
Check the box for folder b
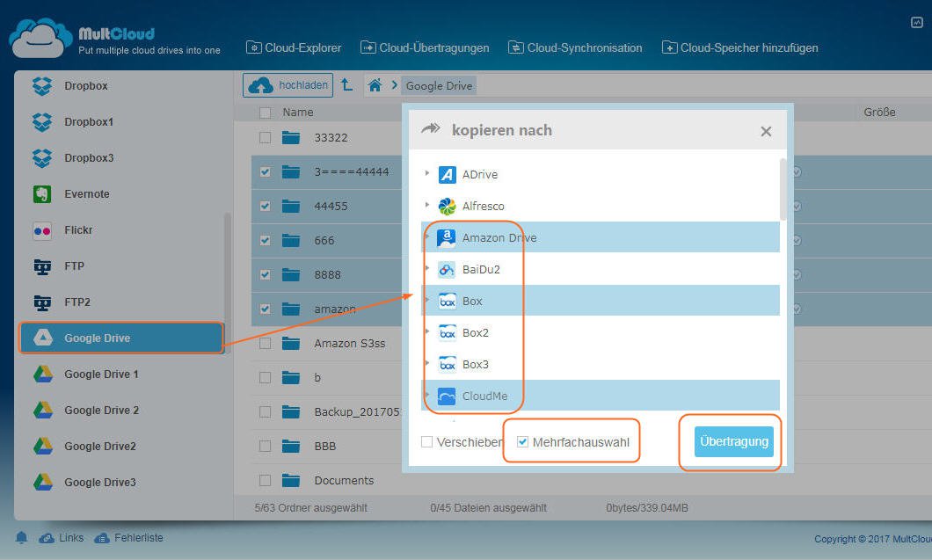(266, 377)
